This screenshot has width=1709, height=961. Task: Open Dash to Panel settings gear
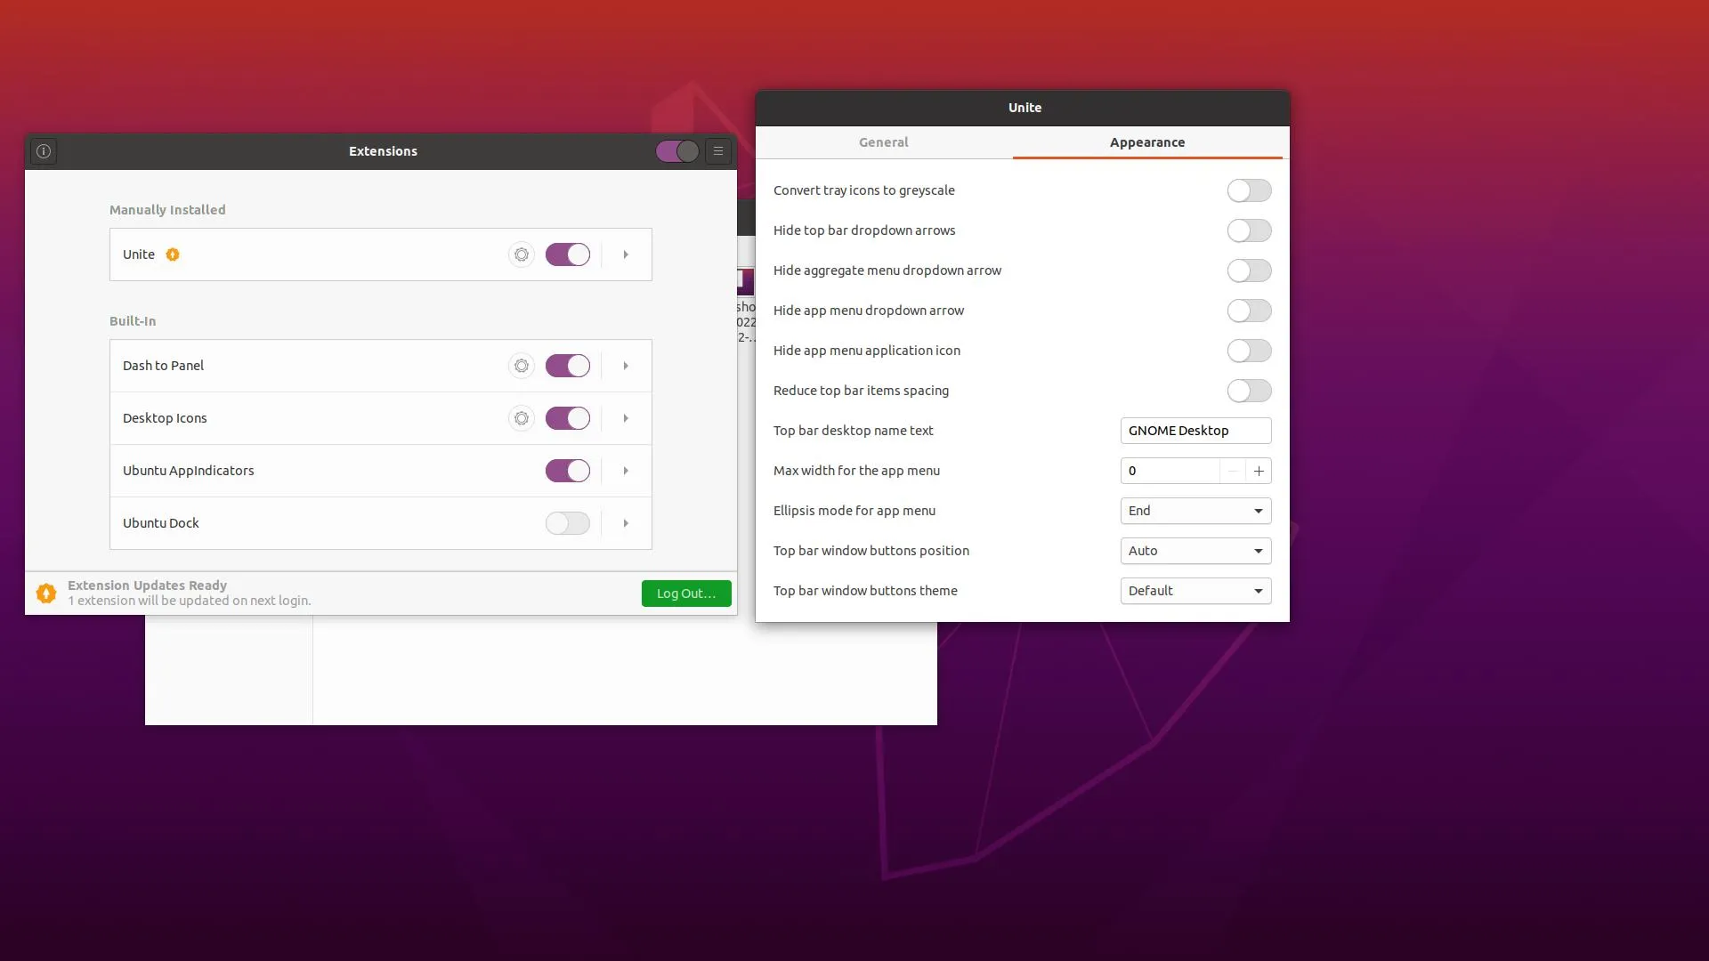[x=522, y=366]
